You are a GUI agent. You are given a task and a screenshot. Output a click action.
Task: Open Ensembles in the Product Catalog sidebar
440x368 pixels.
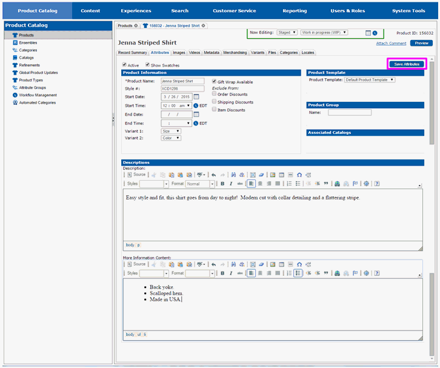pyautogui.click(x=28, y=42)
